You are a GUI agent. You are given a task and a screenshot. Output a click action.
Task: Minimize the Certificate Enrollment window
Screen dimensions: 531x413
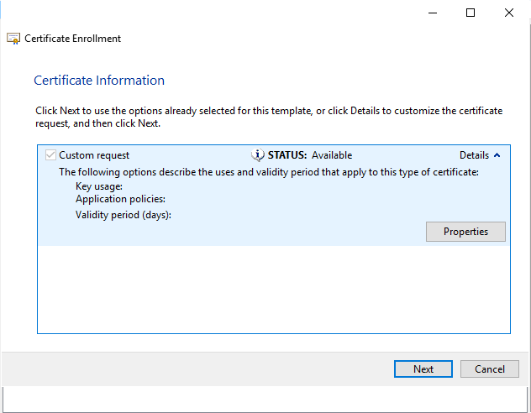pyautogui.click(x=432, y=13)
